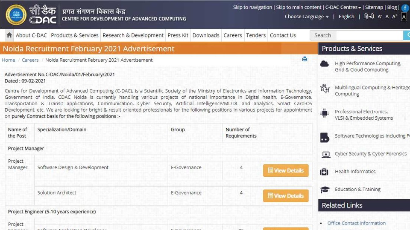
Task: Open the Products & Services menu
Action: (74, 35)
